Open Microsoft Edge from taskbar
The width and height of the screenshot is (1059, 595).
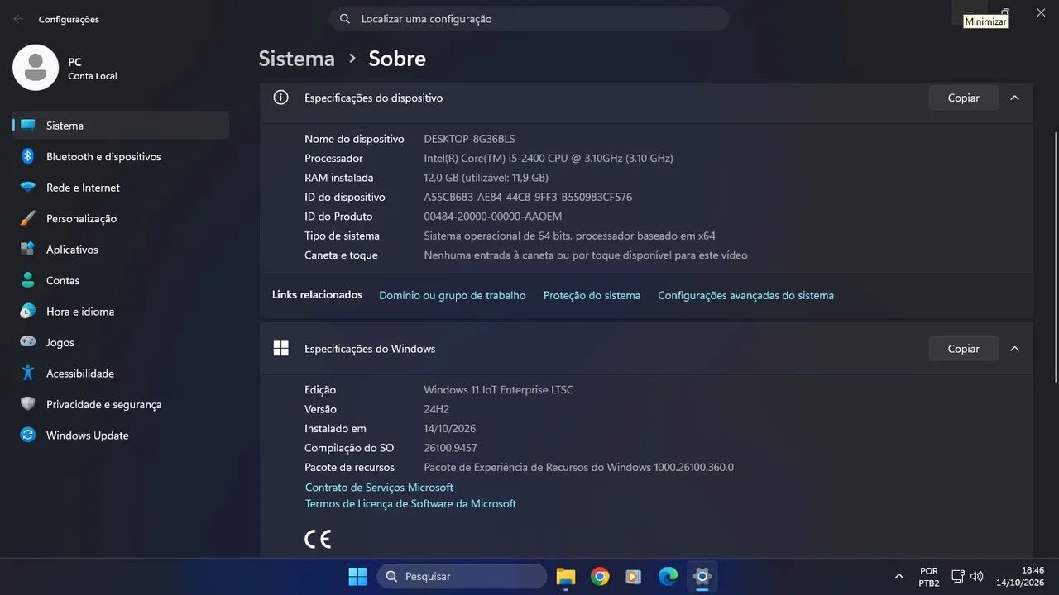(668, 576)
